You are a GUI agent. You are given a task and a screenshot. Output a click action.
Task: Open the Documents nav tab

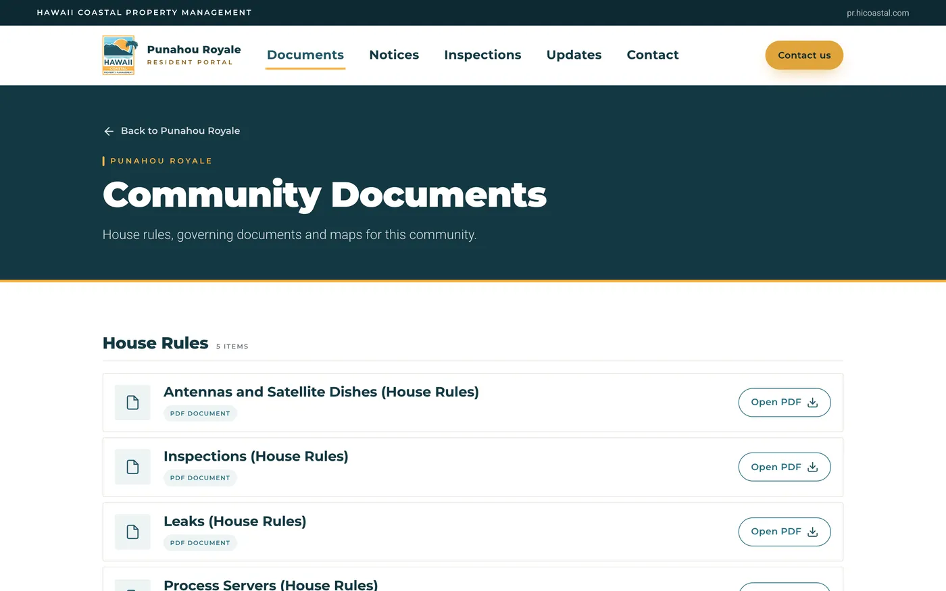coord(305,55)
